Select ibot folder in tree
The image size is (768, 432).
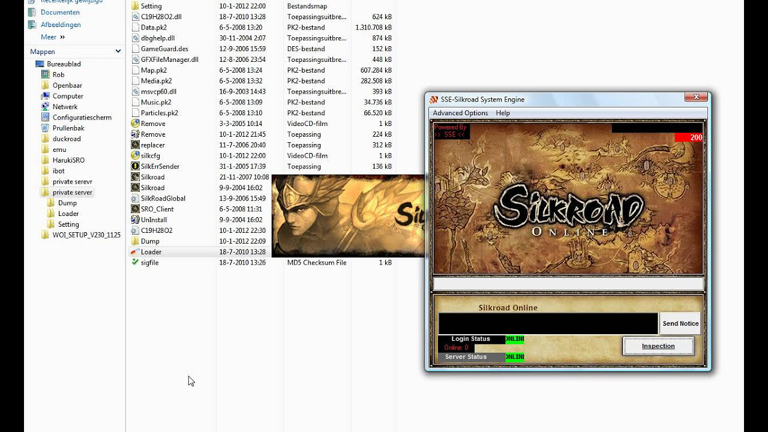(59, 171)
